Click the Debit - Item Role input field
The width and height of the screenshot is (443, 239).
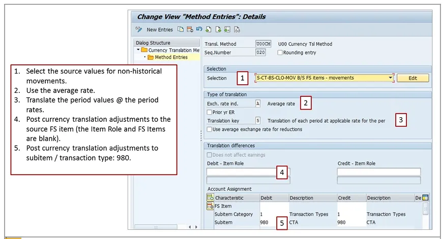241,172
